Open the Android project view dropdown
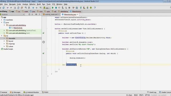Viewport: 171px width, 96px height. [13, 14]
